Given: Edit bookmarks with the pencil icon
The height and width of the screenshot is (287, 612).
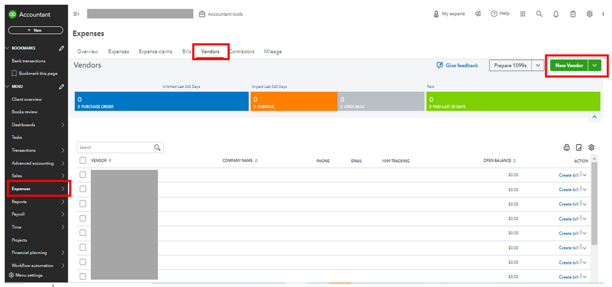Looking at the screenshot, I should tap(62, 49).
